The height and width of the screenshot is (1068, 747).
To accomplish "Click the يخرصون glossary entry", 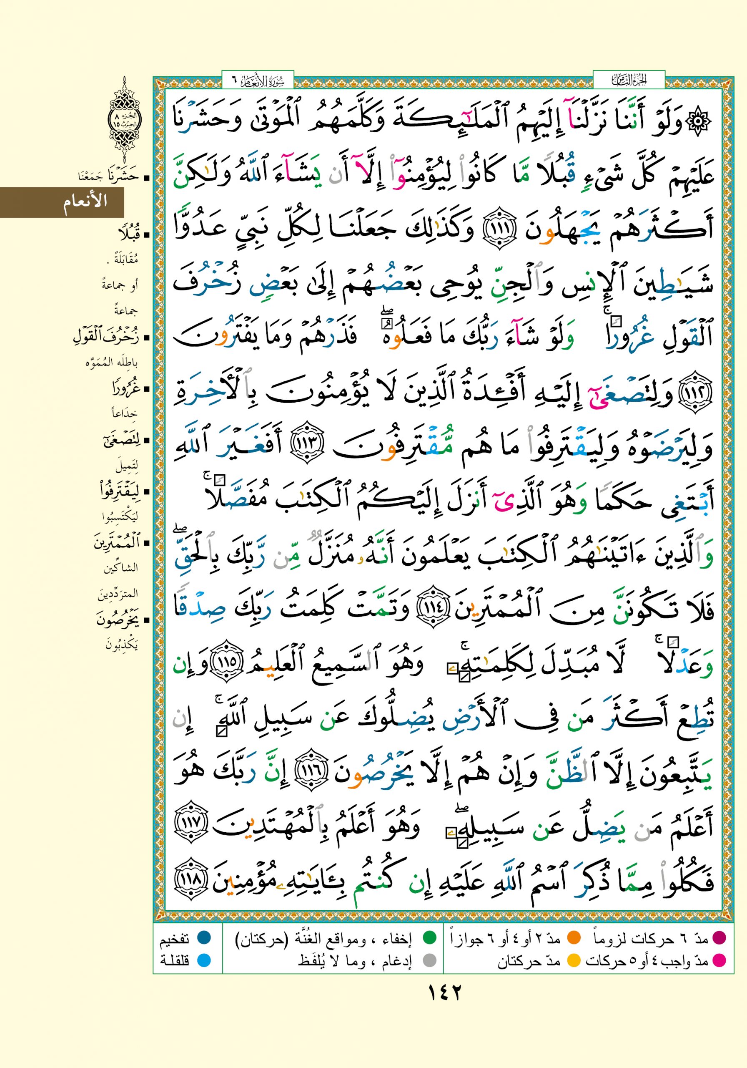I will pos(118,619).
